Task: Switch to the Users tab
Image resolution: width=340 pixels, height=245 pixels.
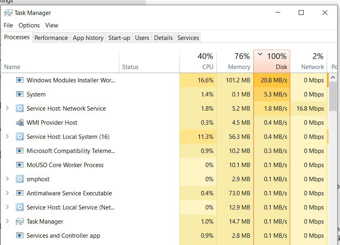Action: pos(142,38)
